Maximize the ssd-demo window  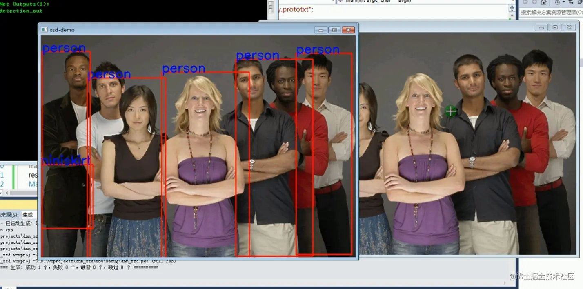coord(334,30)
